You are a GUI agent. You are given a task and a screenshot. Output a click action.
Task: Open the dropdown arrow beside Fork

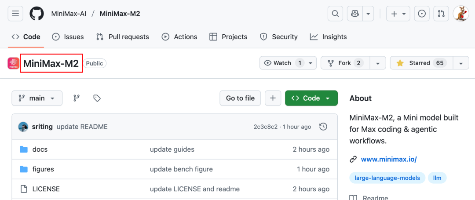click(x=377, y=63)
